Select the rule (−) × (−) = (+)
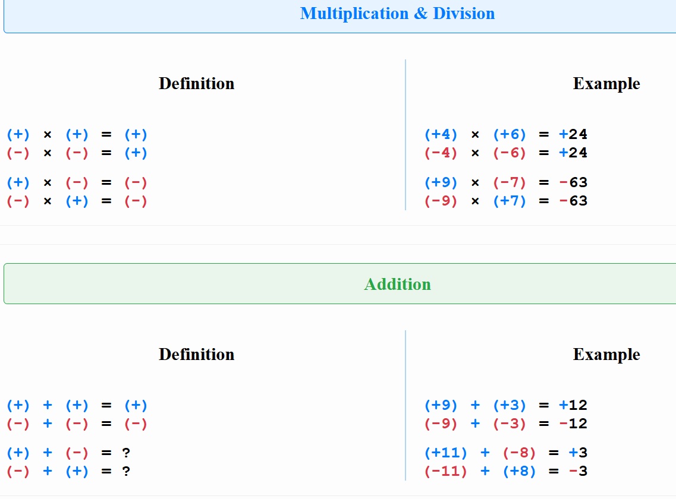Image resolution: width=676 pixels, height=499 pixels. (x=77, y=153)
